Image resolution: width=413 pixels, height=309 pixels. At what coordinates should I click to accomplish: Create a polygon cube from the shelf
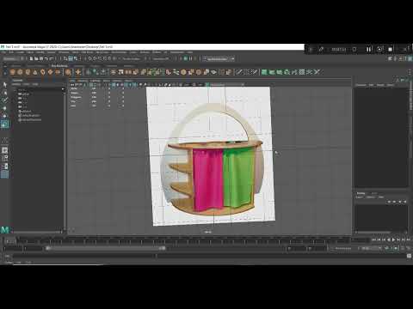tap(20, 72)
